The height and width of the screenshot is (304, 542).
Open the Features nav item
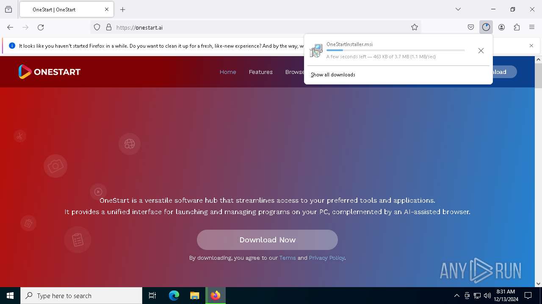pos(261,72)
